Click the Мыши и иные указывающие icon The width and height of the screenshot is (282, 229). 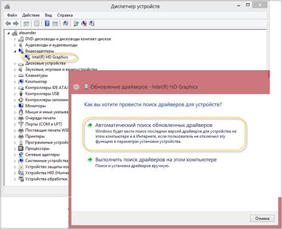(21, 112)
